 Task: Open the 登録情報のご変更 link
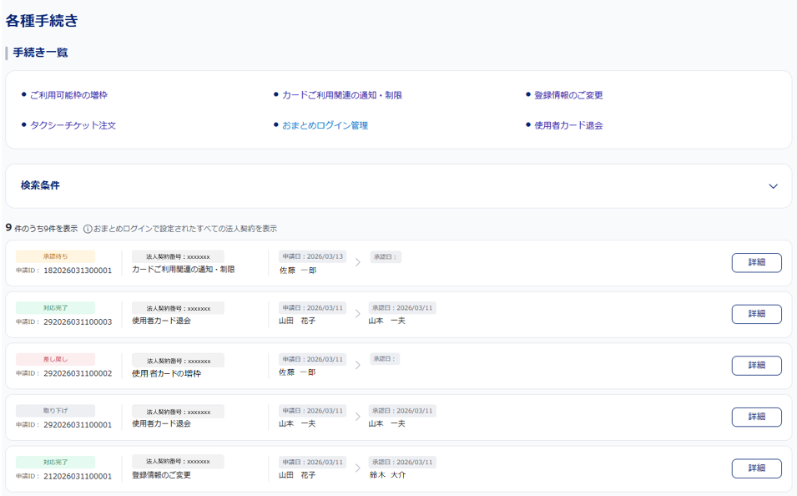click(568, 95)
